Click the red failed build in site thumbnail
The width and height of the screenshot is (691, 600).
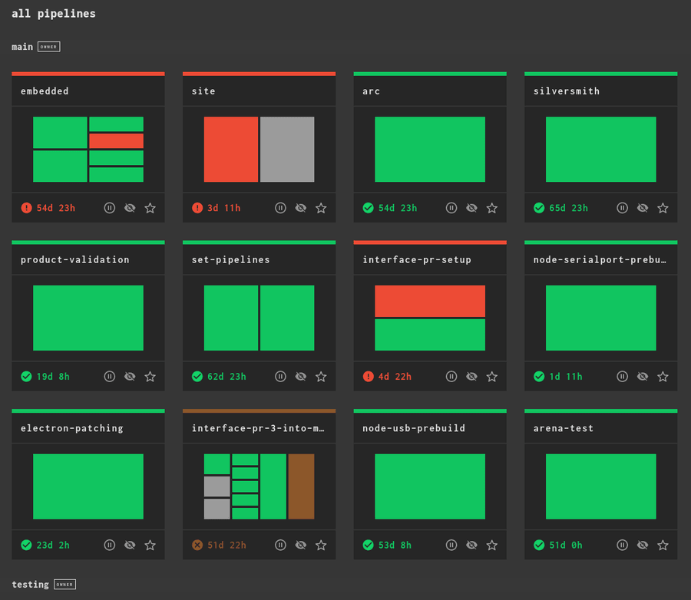point(230,149)
